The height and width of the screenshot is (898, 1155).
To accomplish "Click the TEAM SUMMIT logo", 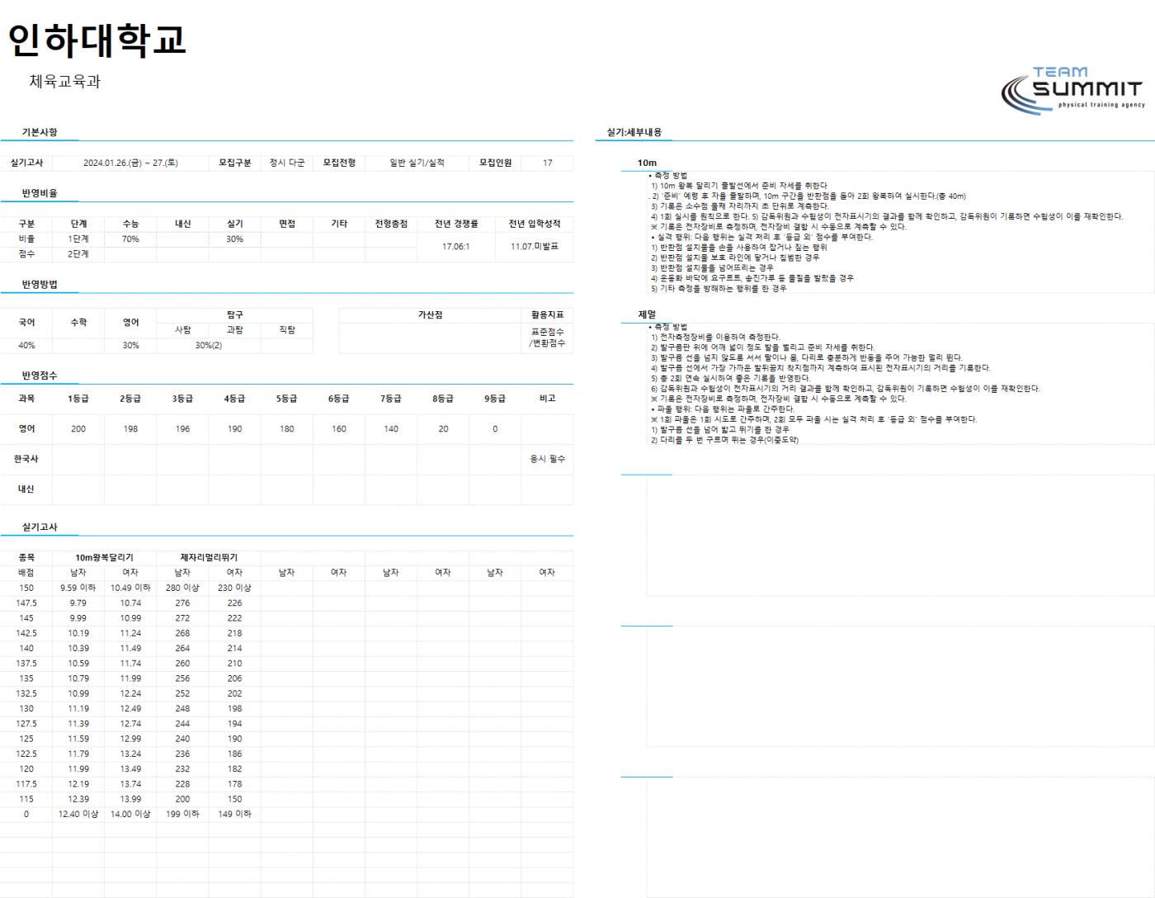I will point(1073,89).
